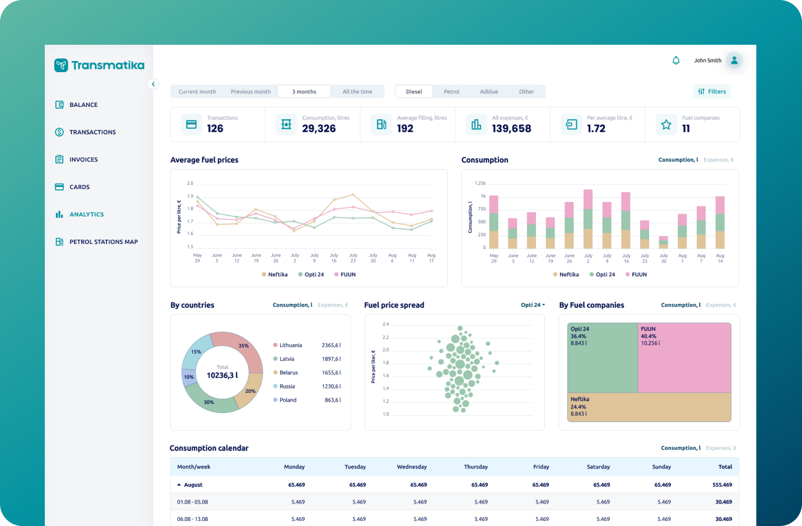Viewport: 802px width, 526px height.
Task: Click the Russia row in countries legend
Action: [307, 387]
